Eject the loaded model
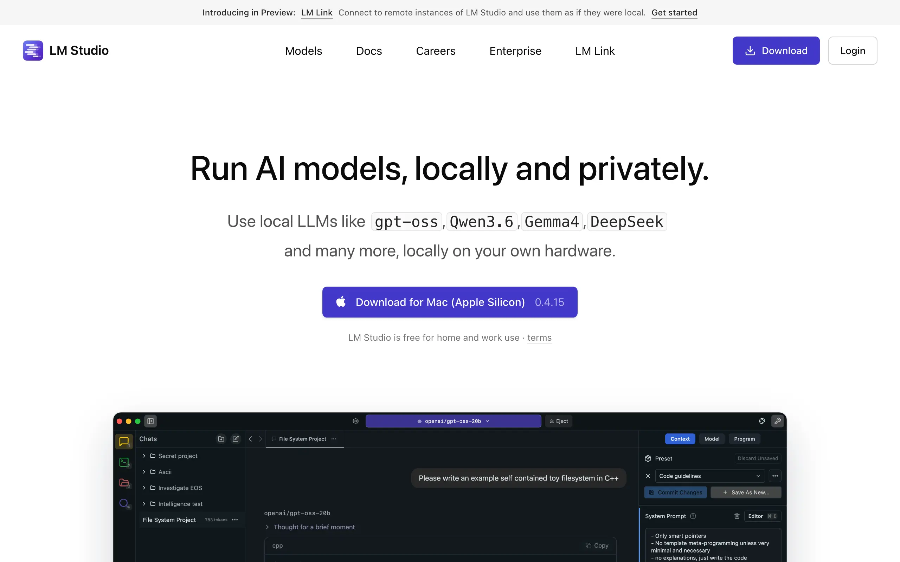Image resolution: width=900 pixels, height=562 pixels. (559, 421)
